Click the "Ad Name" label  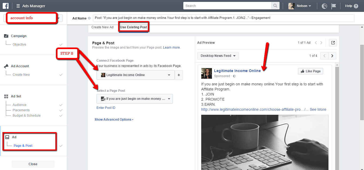[79, 18]
